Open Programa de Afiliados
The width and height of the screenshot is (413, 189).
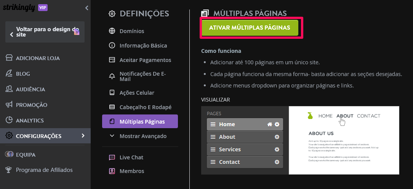(x=44, y=170)
